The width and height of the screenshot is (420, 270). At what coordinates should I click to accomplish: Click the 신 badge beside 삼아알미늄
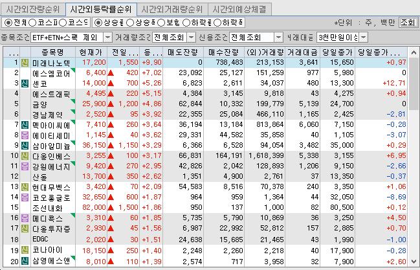25,146
